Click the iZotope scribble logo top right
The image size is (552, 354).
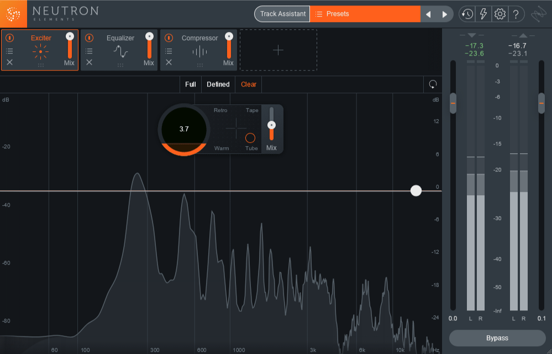pos(539,15)
